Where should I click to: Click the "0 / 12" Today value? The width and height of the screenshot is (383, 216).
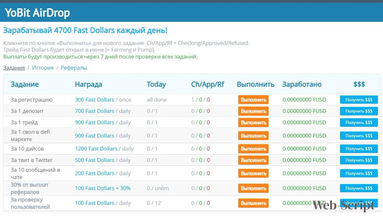point(154,203)
